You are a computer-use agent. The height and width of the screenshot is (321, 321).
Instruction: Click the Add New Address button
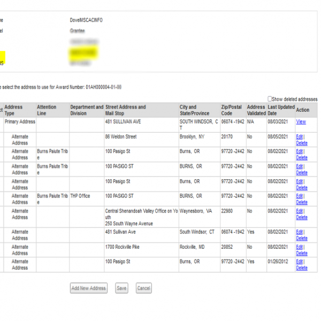click(x=89, y=288)
